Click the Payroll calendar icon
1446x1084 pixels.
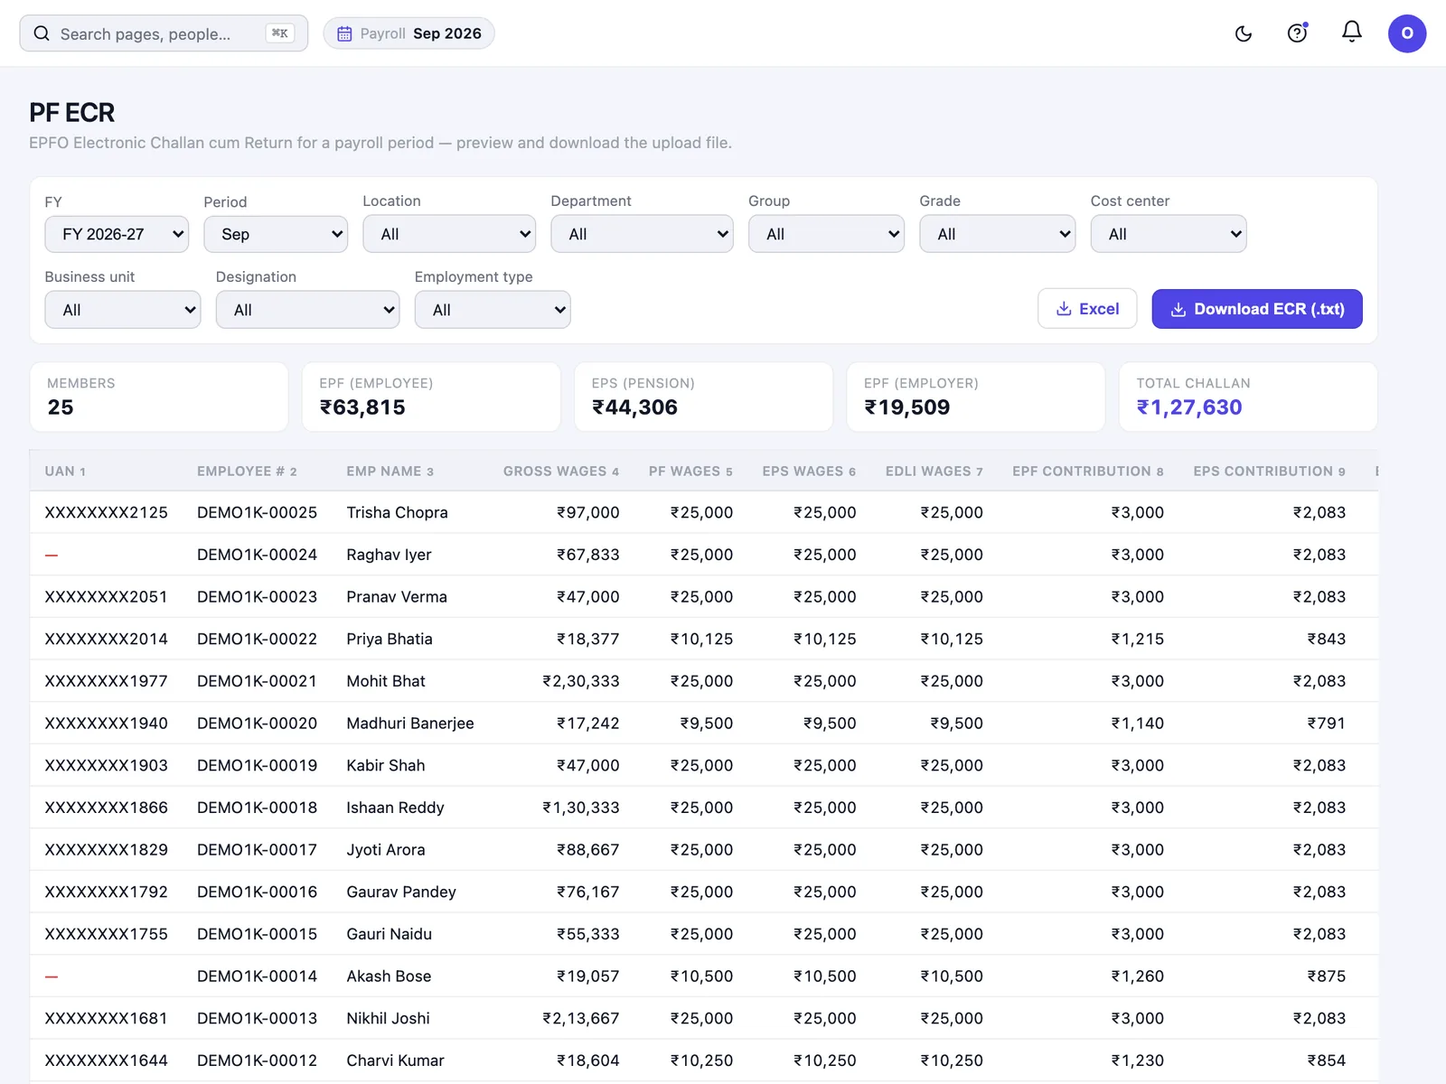pos(344,33)
